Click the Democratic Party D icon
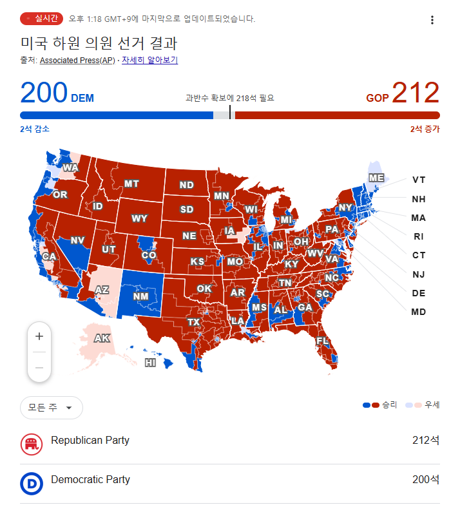Viewport: 460px width, 505px height. [x=32, y=483]
